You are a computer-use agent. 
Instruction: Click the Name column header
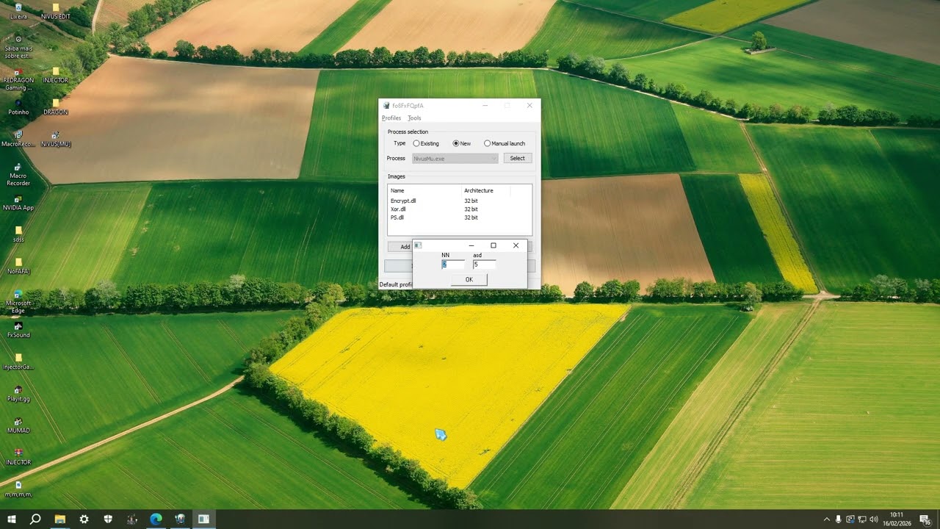424,190
